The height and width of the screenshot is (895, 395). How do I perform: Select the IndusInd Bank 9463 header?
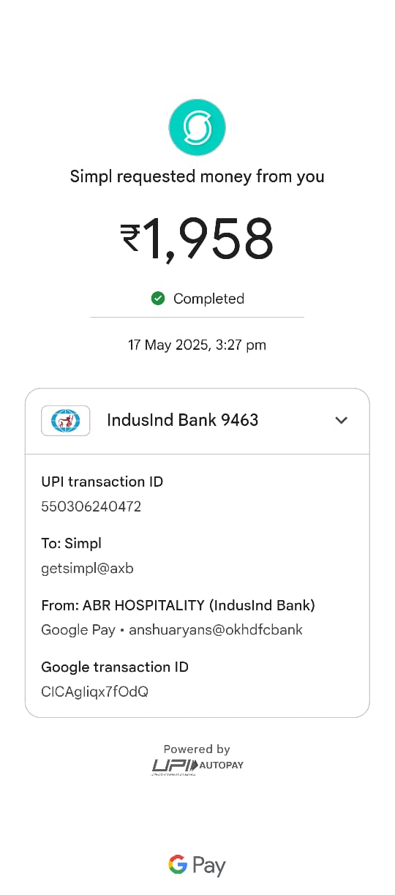197,421
